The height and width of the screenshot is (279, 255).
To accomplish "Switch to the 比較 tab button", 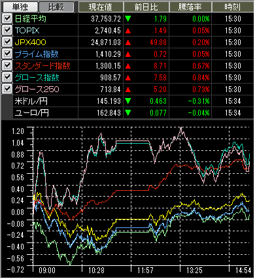I will click(x=56, y=7).
